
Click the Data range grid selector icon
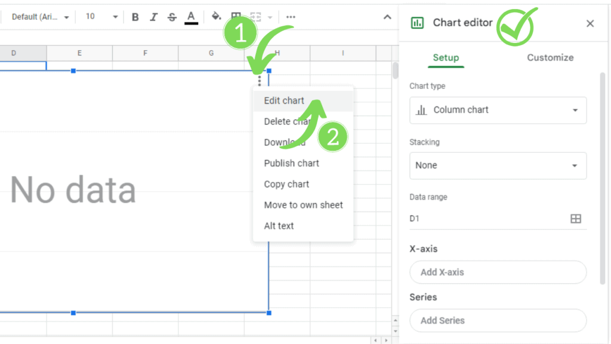[576, 219]
